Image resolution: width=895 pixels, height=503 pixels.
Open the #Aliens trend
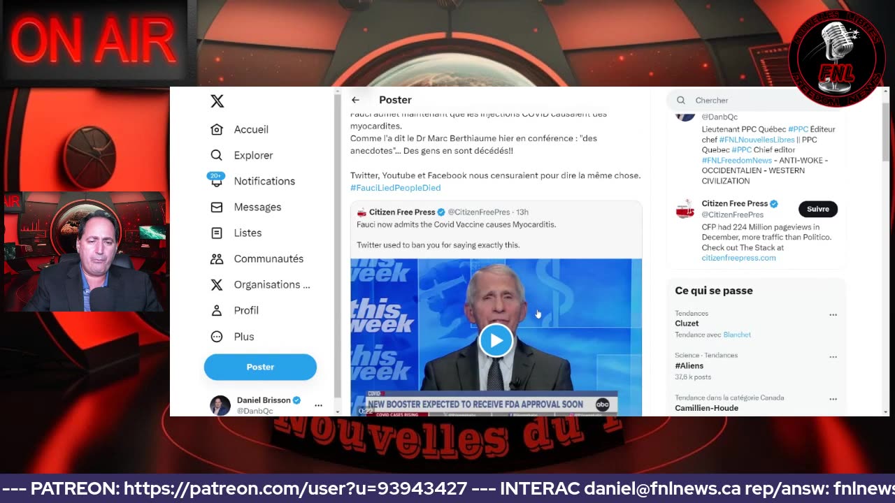pyautogui.click(x=689, y=365)
